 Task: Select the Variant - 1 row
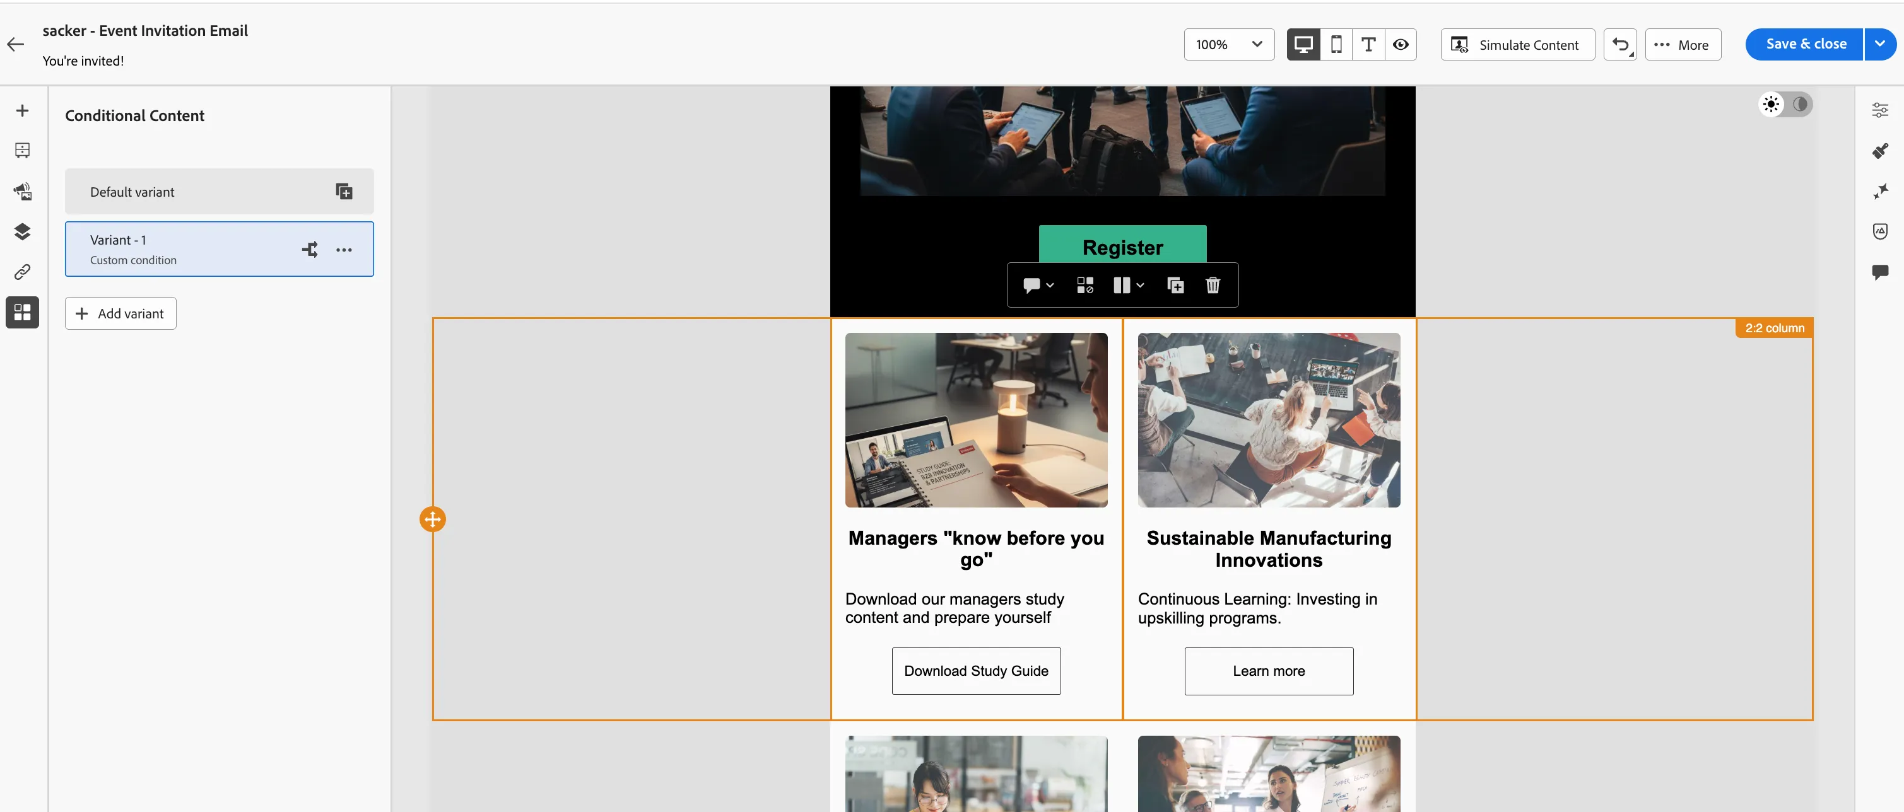(219, 249)
